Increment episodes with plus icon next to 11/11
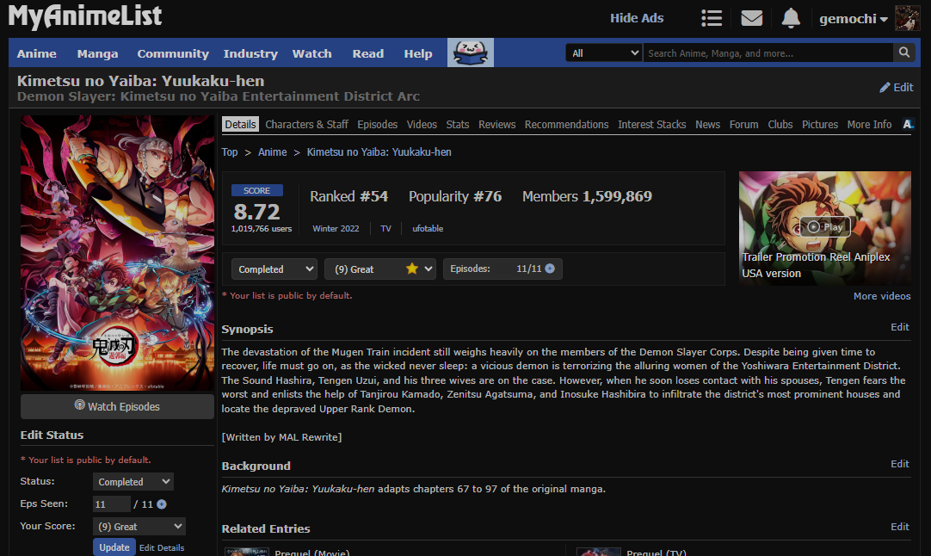Image resolution: width=931 pixels, height=556 pixels. click(x=550, y=269)
